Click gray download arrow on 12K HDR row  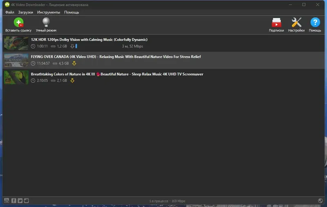72,46
